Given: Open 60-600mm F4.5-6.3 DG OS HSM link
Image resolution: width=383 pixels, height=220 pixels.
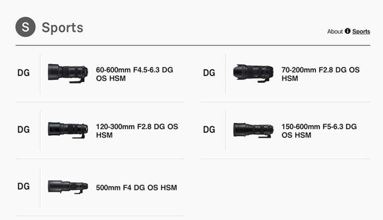Looking at the screenshot, I should (x=134, y=74).
